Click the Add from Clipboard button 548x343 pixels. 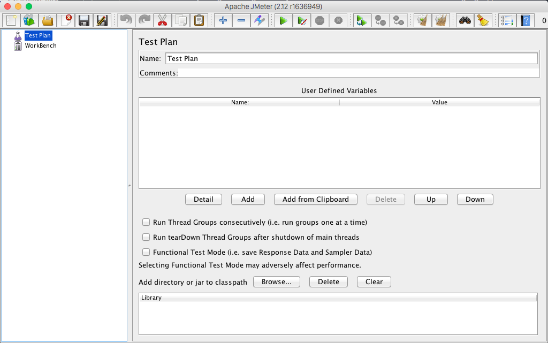(316, 200)
